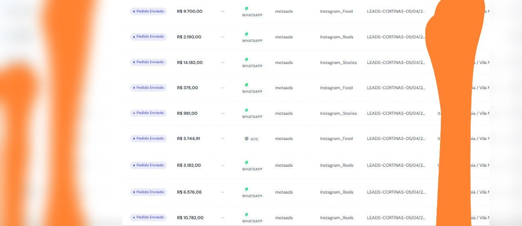Image resolution: width=522 pixels, height=226 pixels.
Task: Click LEADS-CORTINAS campaign in the R$ 6.576,06 row
Action: click(396, 192)
